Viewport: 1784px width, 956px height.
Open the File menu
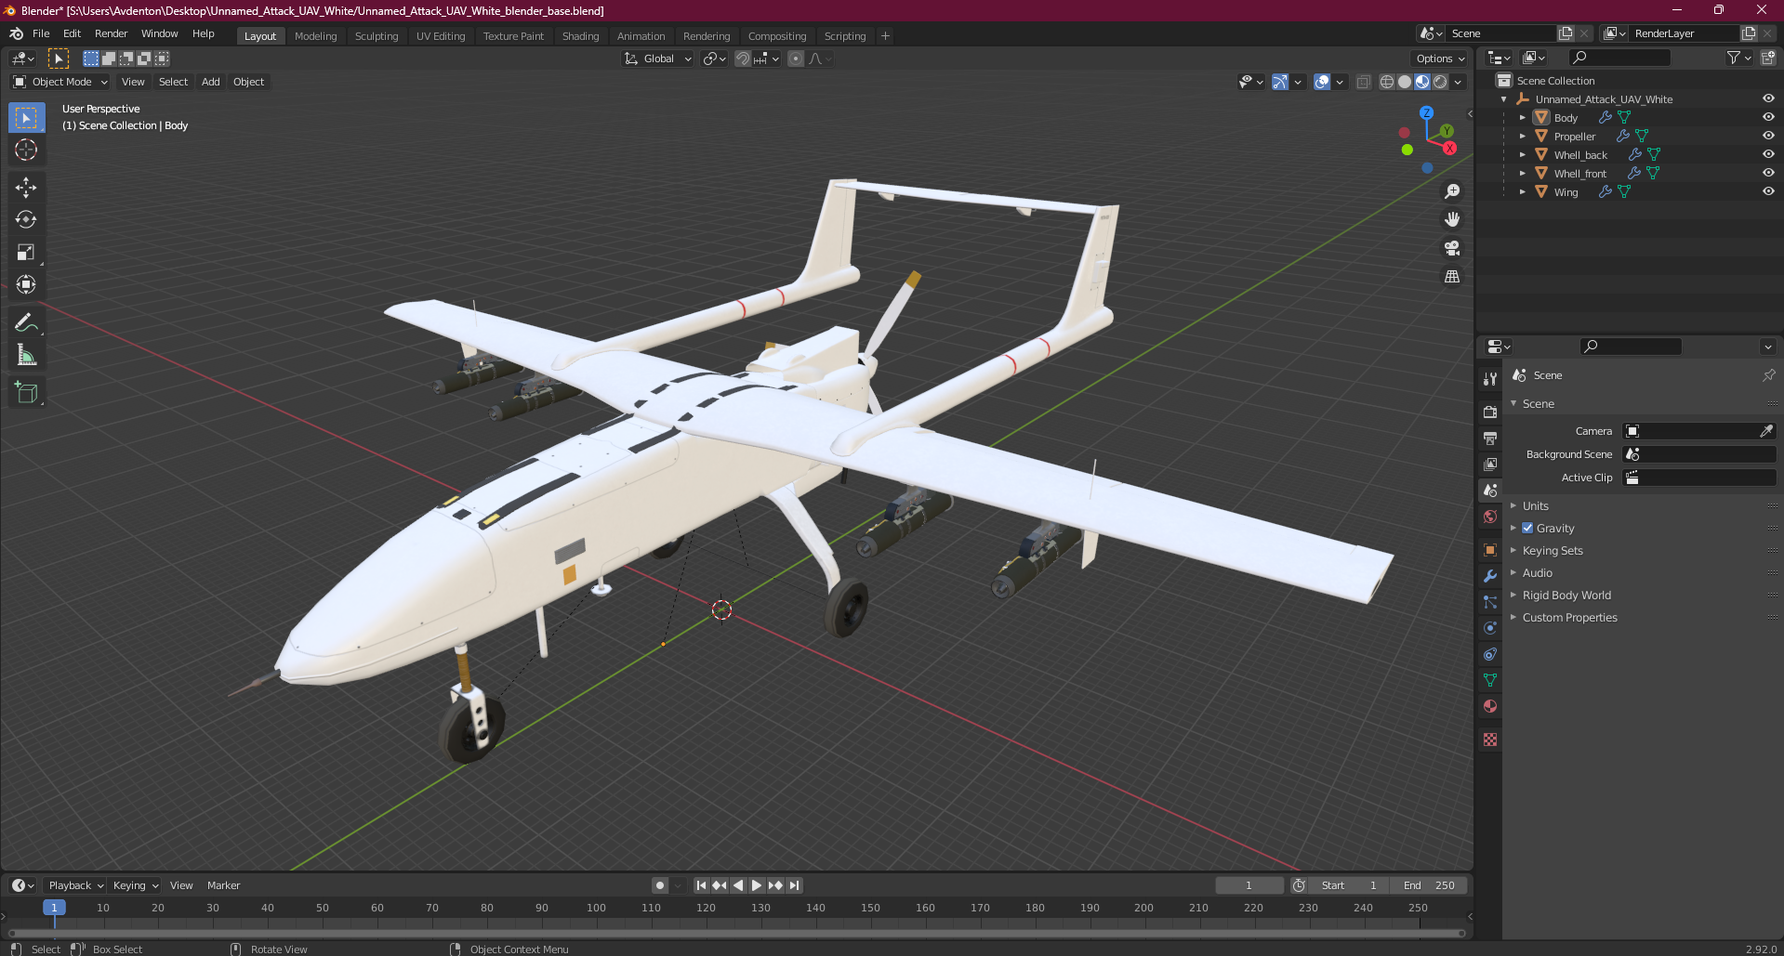click(x=41, y=33)
